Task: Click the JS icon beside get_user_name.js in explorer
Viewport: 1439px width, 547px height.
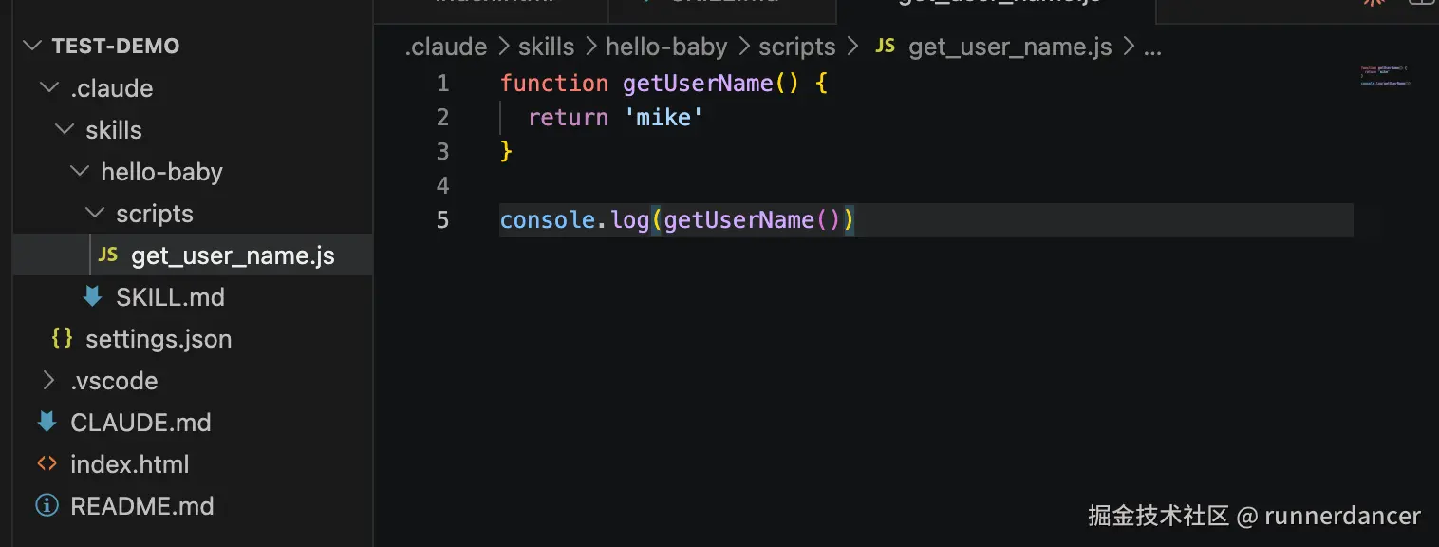Action: point(108,255)
